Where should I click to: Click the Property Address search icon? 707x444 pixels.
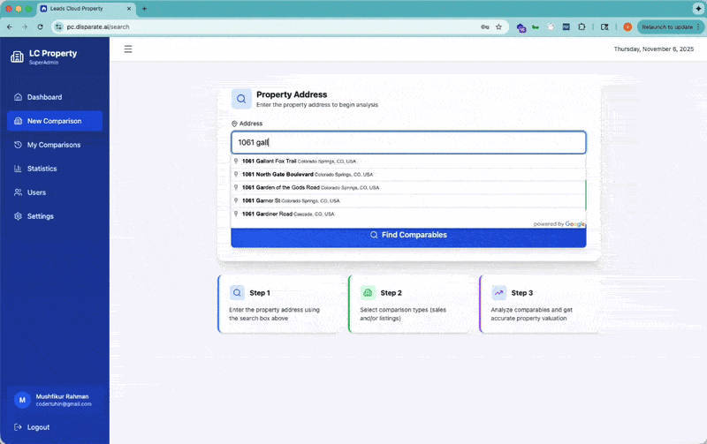click(x=241, y=99)
